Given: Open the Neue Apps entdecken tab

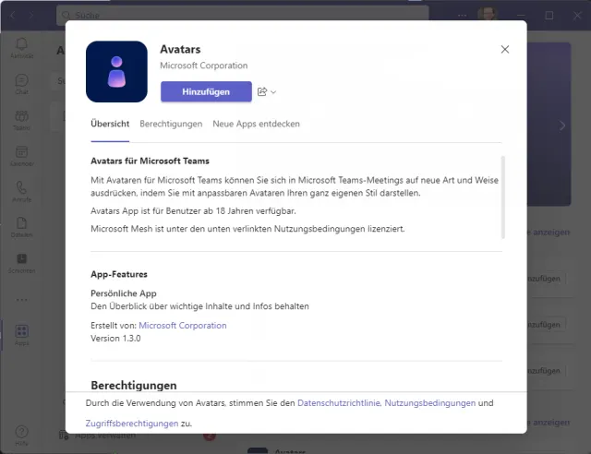Looking at the screenshot, I should tap(257, 124).
